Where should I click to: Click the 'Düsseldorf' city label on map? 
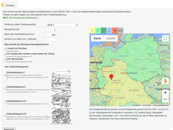pos(108,71)
